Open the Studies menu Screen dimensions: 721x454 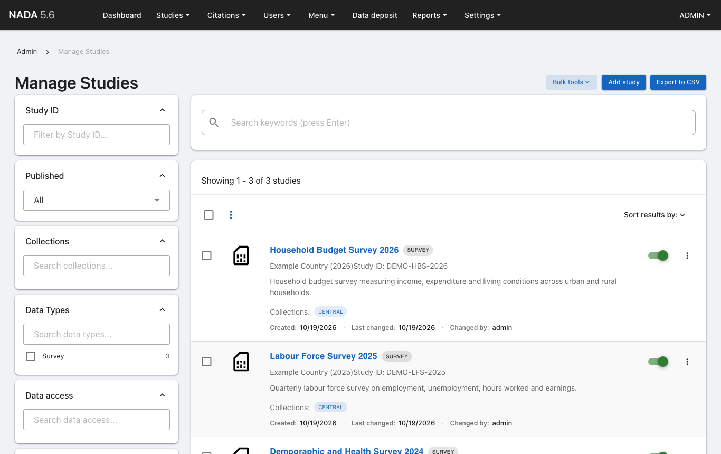pyautogui.click(x=173, y=15)
